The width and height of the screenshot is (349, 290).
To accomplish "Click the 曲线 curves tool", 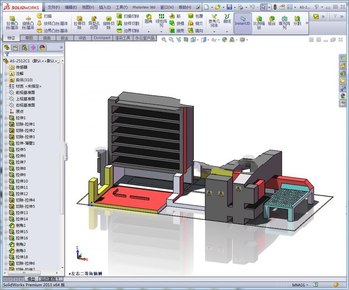I will pyautogui.click(x=227, y=19).
